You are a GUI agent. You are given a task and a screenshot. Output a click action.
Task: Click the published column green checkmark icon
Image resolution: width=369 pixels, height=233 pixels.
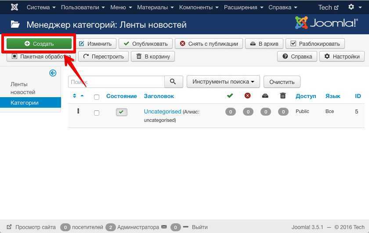point(230,96)
